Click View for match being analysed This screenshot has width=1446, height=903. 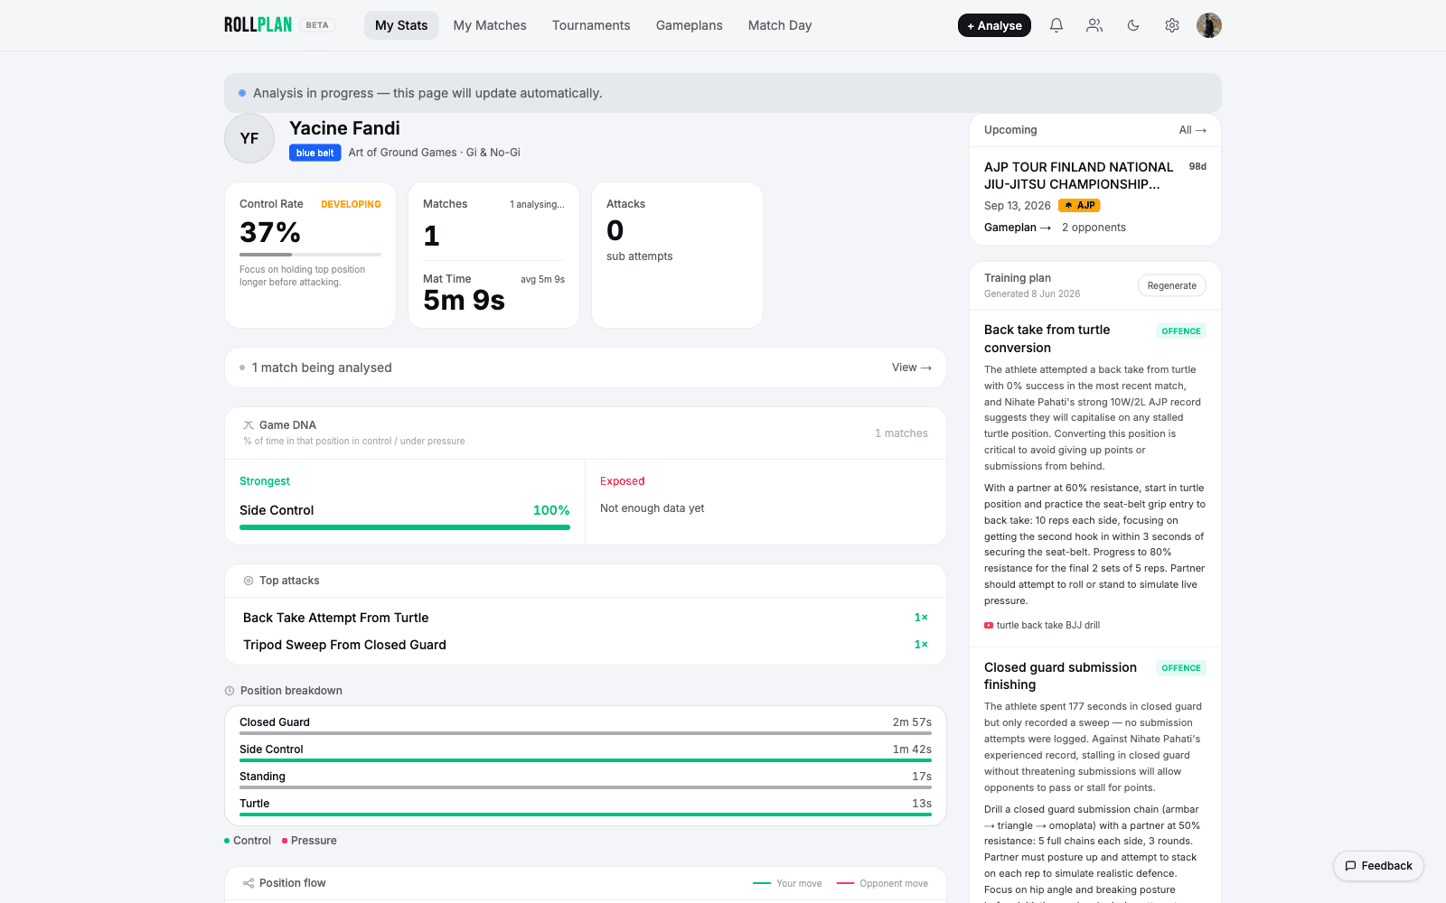pos(911,368)
